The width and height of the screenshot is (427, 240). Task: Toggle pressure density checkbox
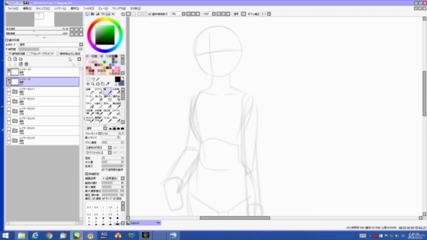tap(93, 199)
